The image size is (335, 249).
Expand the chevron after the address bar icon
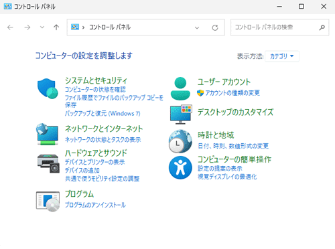point(83,27)
